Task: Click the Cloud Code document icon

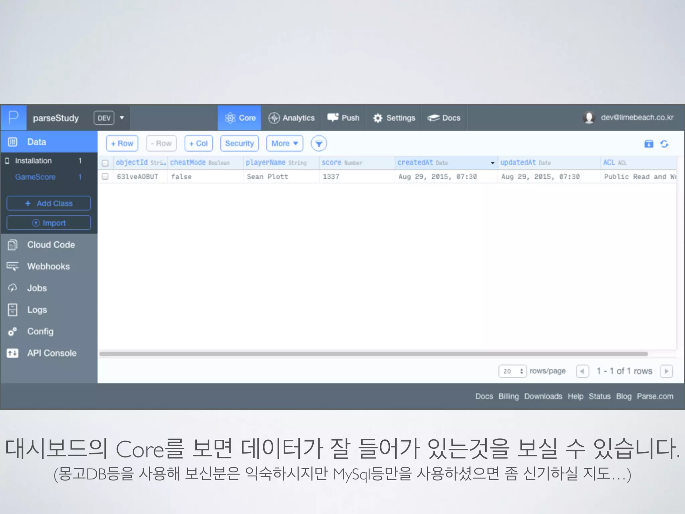Action: click(12, 245)
